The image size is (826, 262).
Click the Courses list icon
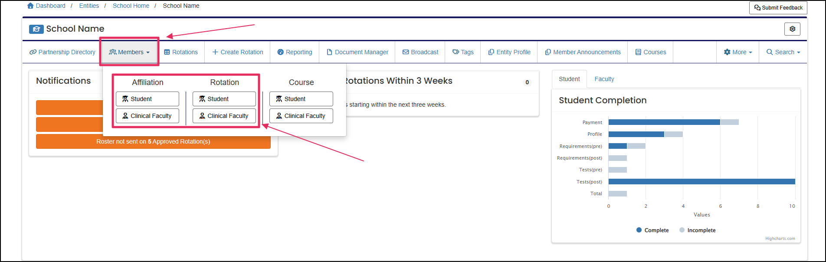(638, 52)
